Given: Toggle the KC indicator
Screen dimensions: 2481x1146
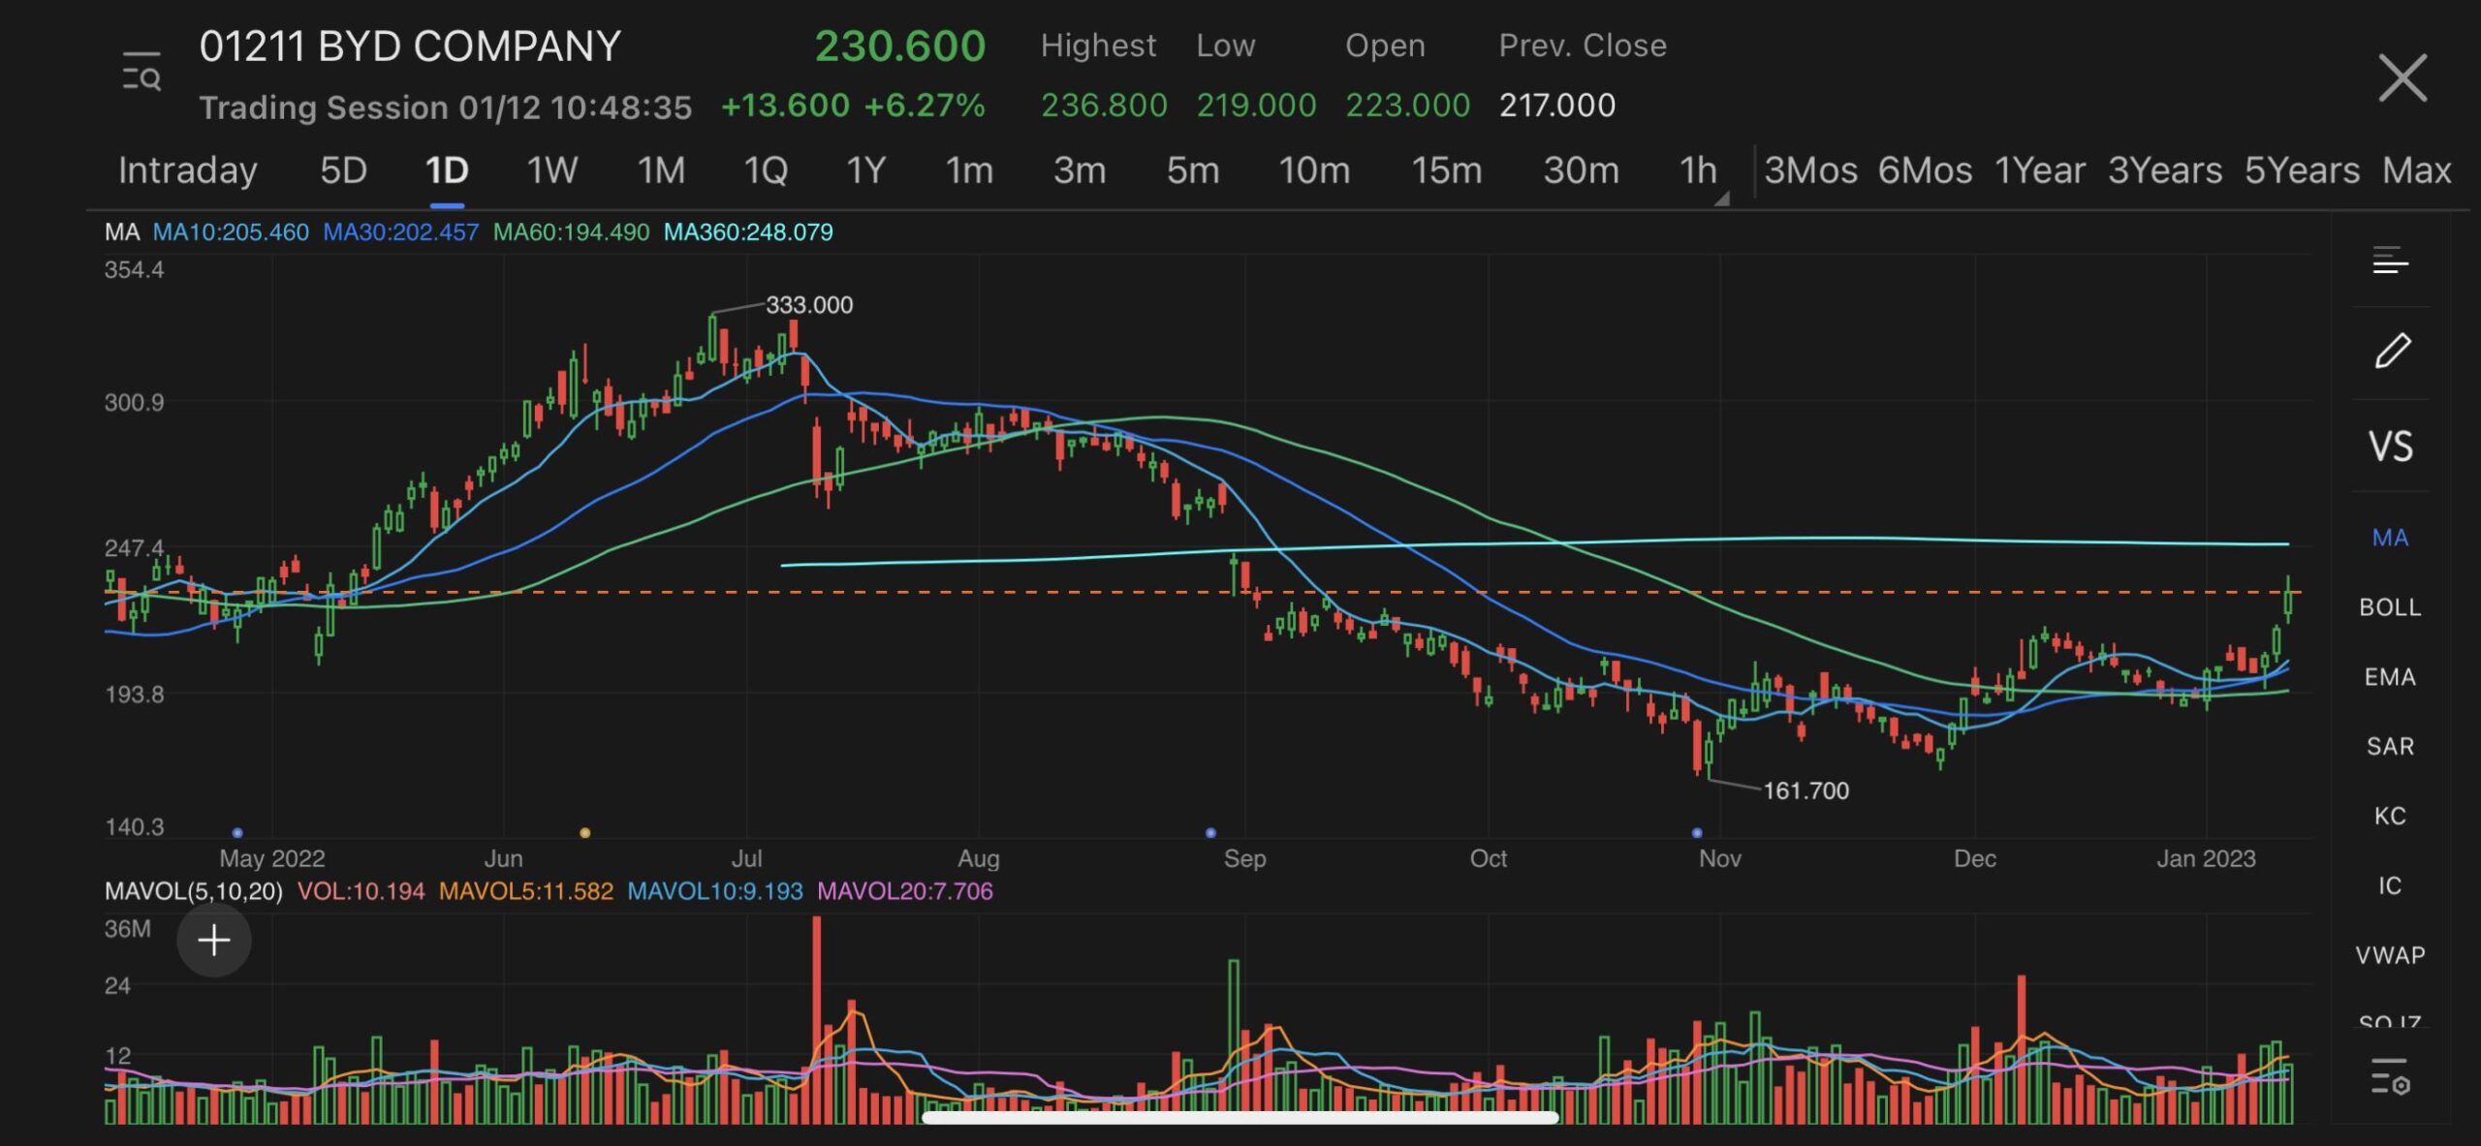Looking at the screenshot, I should pyautogui.click(x=2390, y=817).
